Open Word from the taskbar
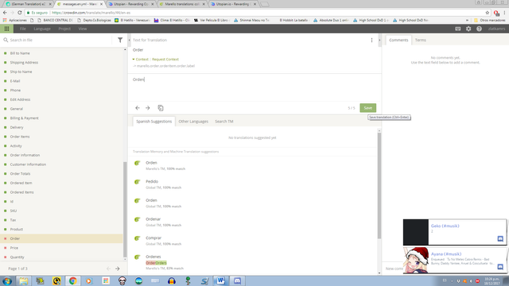 click(221, 280)
